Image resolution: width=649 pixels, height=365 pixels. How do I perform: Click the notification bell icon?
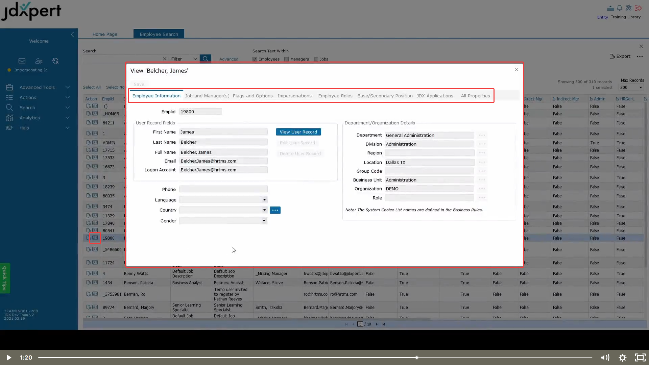click(620, 8)
